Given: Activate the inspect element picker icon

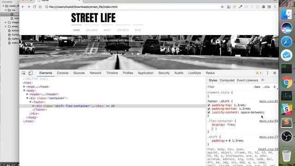Looking at the screenshot, I should click(24, 73).
